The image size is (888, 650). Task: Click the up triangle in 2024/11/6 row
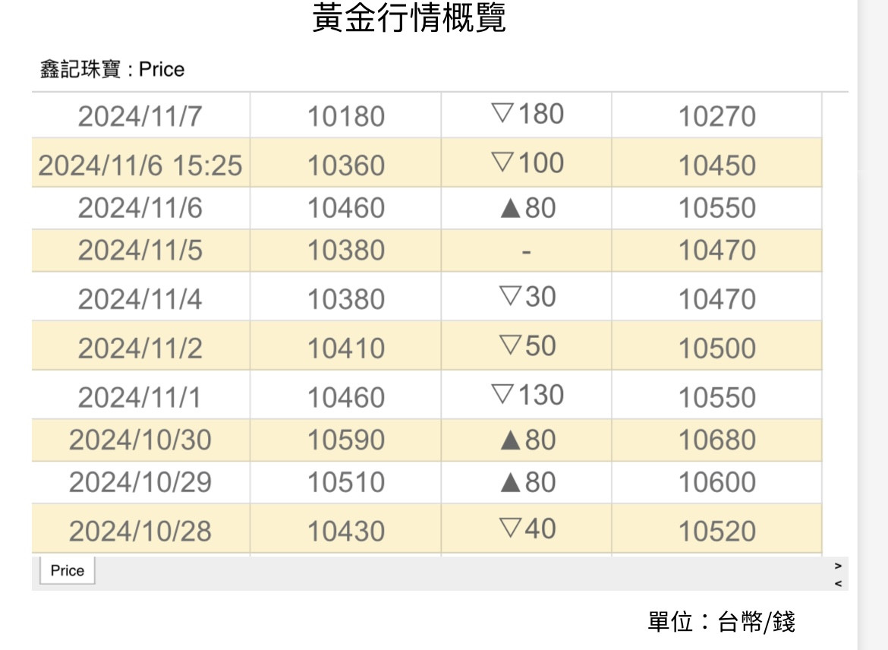pyautogui.click(x=510, y=209)
